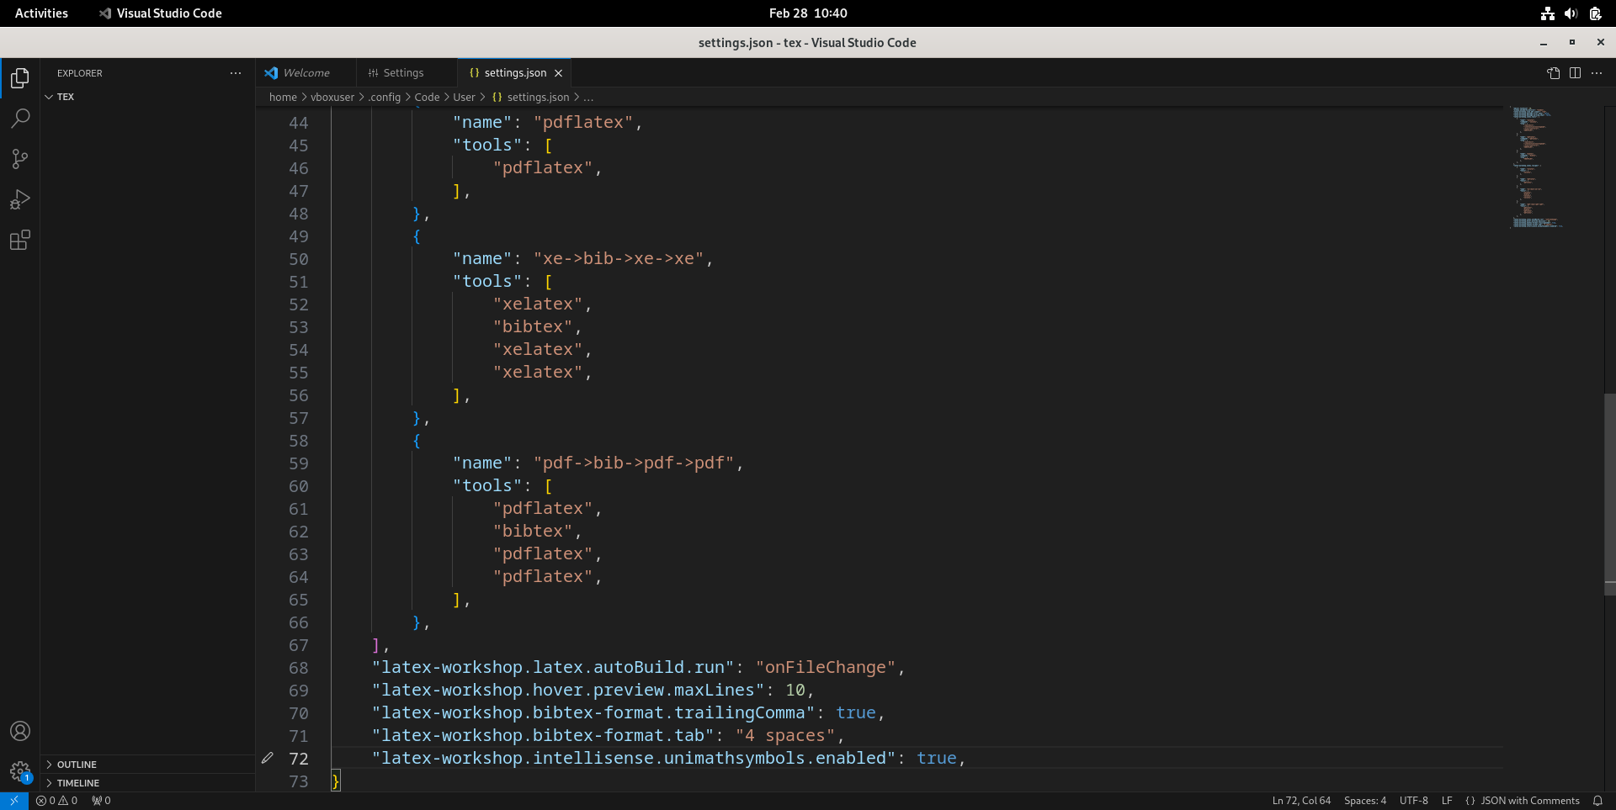Open the Extensions view icon
This screenshot has width=1616, height=810.
[20, 241]
